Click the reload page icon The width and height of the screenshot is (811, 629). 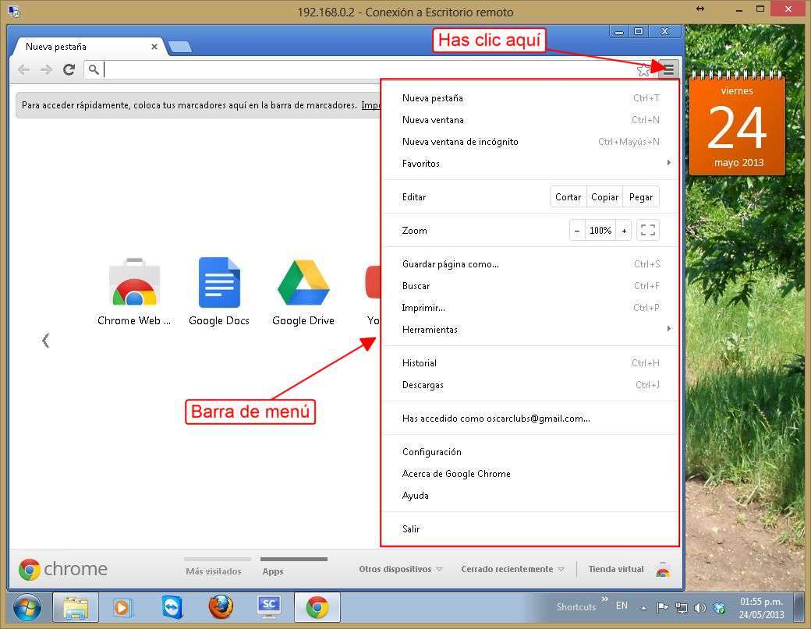(69, 70)
